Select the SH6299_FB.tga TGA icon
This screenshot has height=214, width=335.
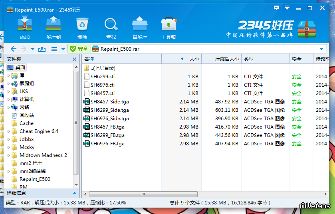coord(87,135)
